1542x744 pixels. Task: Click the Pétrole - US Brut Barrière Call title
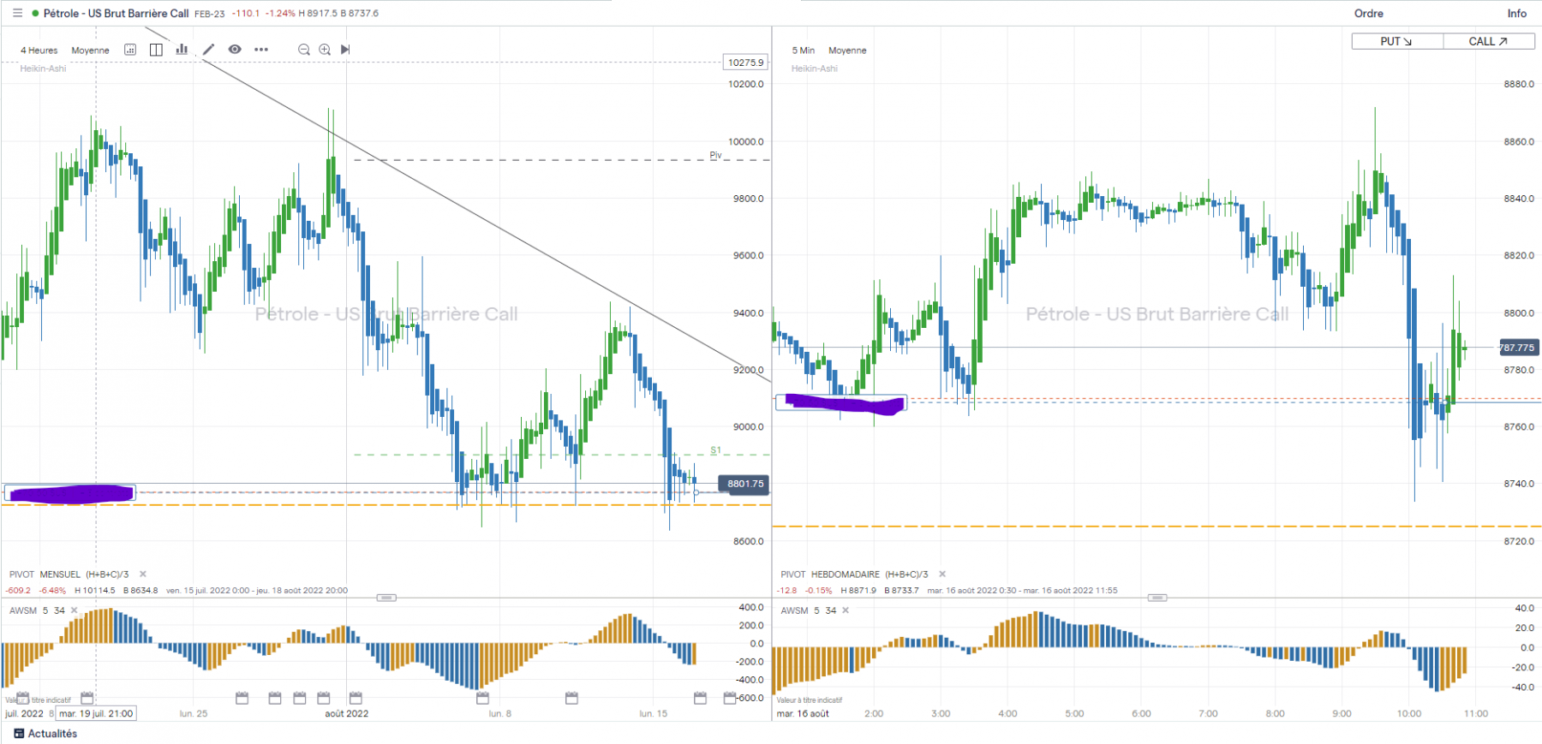point(116,13)
